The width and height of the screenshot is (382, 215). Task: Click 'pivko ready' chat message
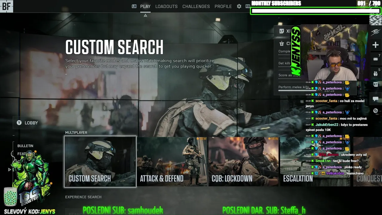tap(334, 167)
